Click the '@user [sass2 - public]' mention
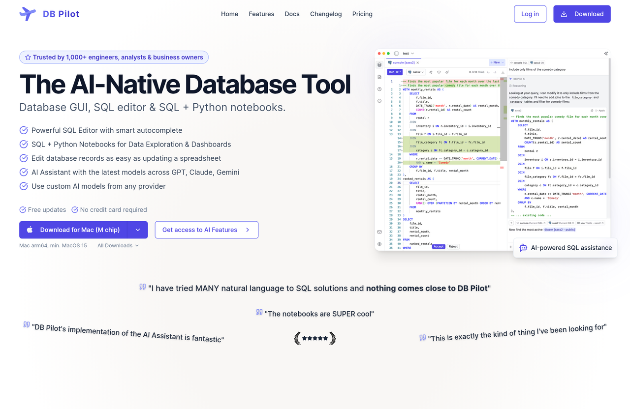The width and height of the screenshot is (630, 409). click(x=560, y=230)
